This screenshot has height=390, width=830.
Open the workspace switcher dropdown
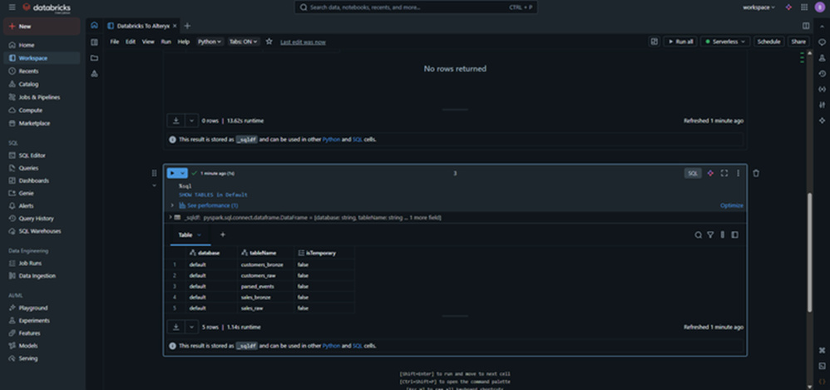pos(758,7)
